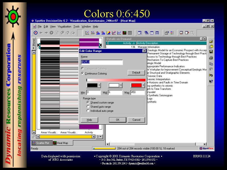Viewport: 227px width, 170px height.
Task: Click the Mid value input field
Action: click(x=115, y=93)
